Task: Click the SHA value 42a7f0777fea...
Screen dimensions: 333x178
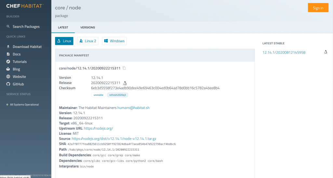Action: pyautogui.click(x=122, y=144)
